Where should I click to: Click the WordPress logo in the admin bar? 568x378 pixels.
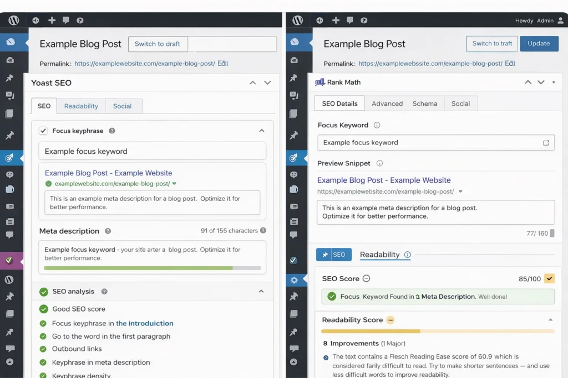(13, 20)
